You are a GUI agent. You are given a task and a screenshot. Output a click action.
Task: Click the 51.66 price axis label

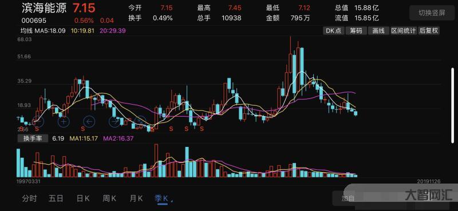24,57
